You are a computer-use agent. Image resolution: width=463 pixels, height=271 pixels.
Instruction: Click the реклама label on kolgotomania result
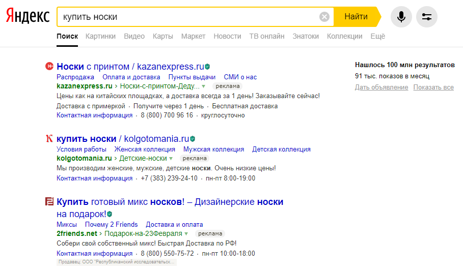point(195,158)
